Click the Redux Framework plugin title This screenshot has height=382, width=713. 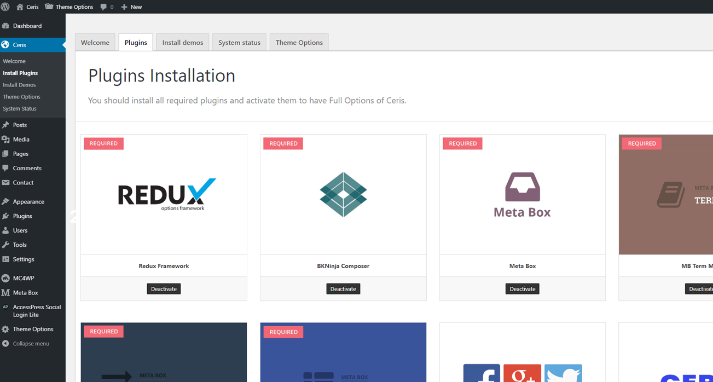tap(164, 266)
